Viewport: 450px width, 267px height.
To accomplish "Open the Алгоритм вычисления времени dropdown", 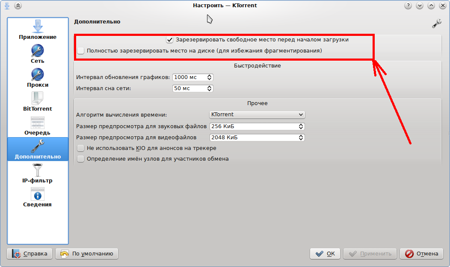I will tap(257, 114).
